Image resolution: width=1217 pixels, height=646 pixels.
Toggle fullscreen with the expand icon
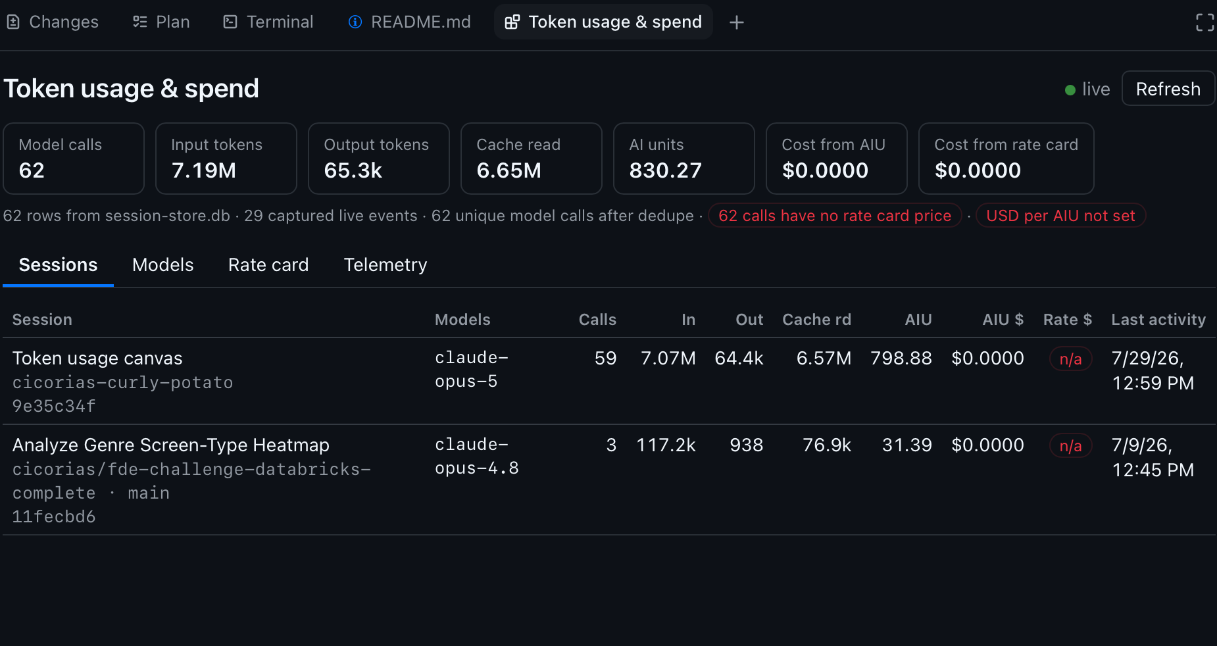[1205, 22]
